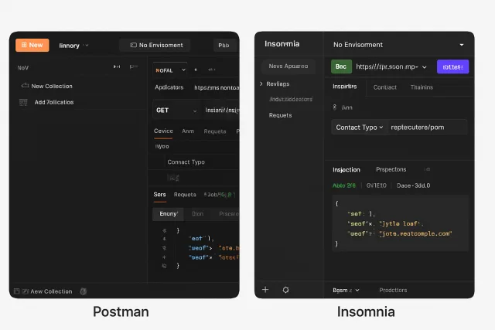Open the GET method dropdown in Postman
The width and height of the screenshot is (495, 330).
click(x=176, y=111)
